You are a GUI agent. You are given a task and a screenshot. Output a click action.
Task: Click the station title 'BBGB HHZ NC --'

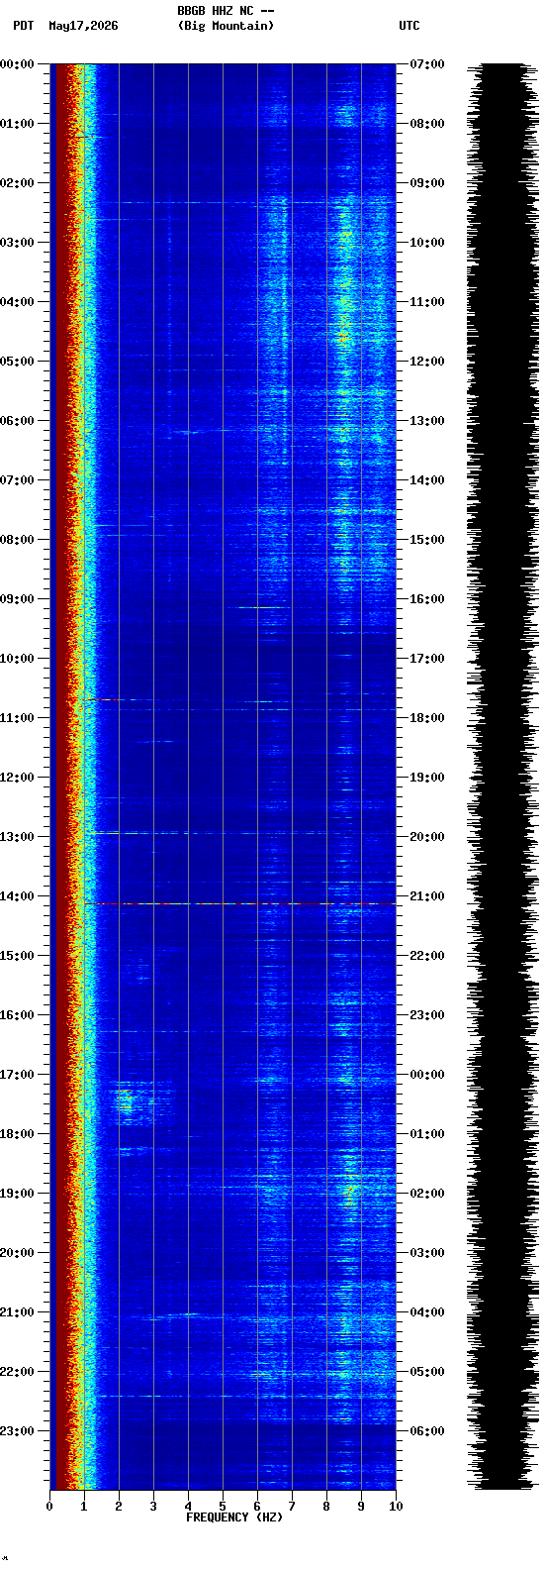coord(226,11)
